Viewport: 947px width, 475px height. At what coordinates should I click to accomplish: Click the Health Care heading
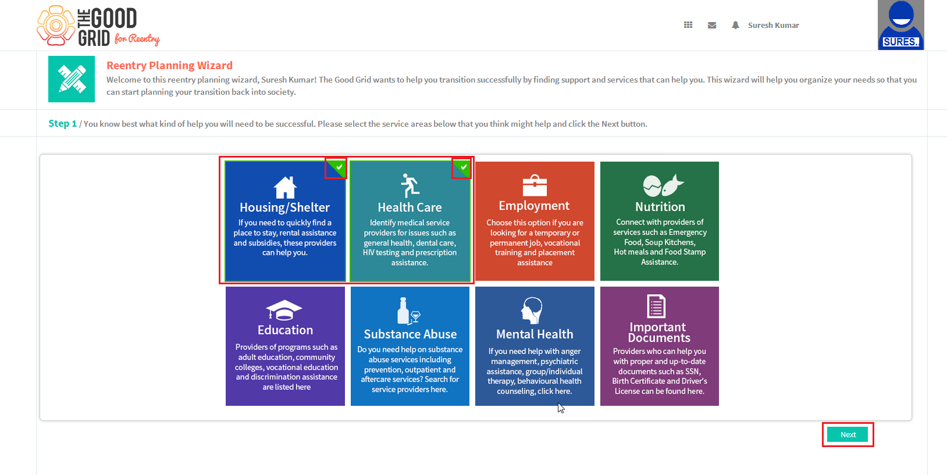point(410,208)
